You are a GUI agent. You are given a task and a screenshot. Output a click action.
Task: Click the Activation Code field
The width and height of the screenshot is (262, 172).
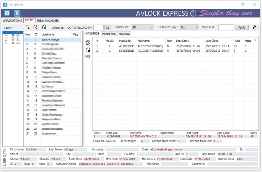click(111, 164)
